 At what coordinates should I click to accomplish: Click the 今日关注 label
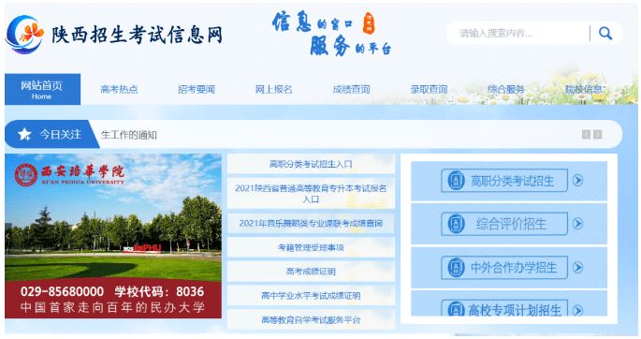coord(61,134)
